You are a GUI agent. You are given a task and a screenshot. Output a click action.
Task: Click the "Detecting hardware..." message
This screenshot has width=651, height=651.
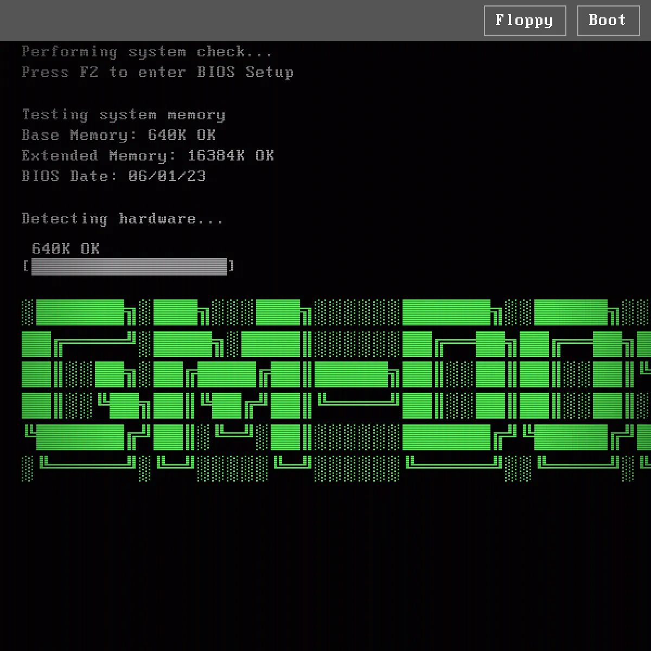(122, 219)
